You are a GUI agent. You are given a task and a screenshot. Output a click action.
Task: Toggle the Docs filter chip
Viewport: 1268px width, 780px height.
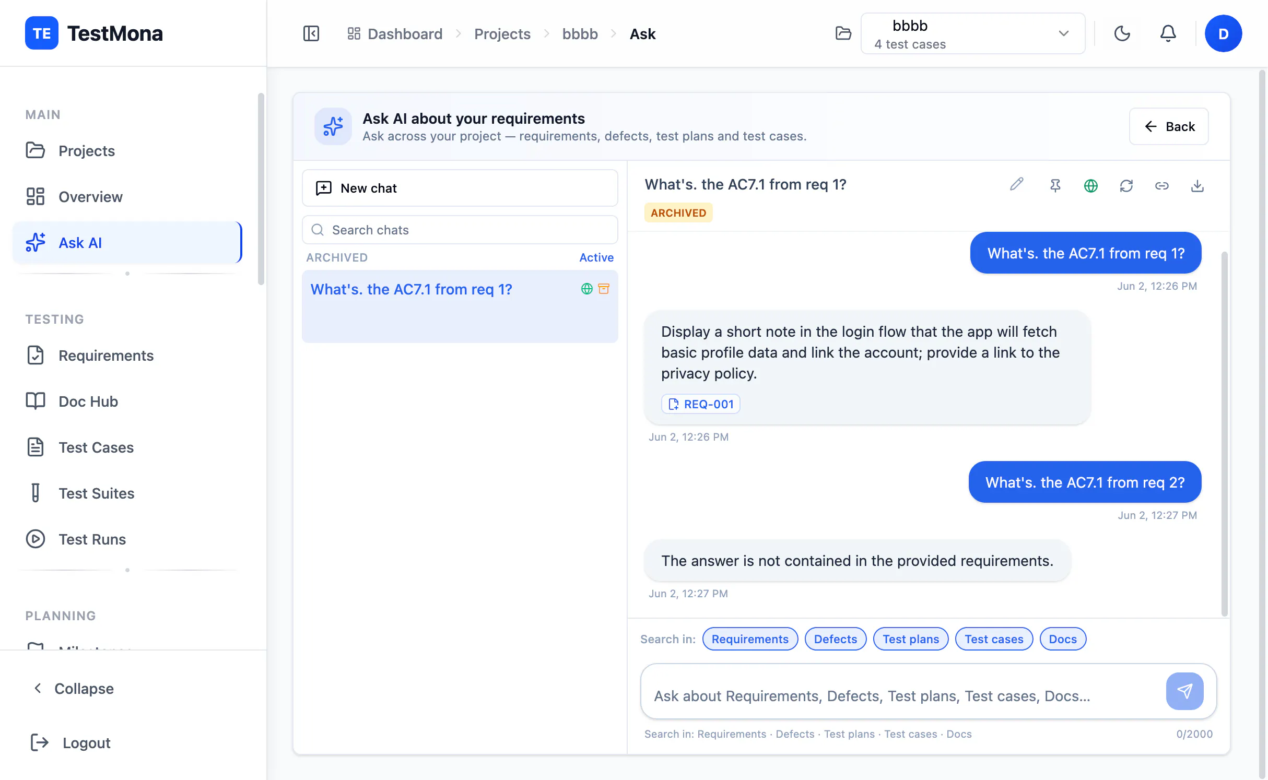point(1063,639)
